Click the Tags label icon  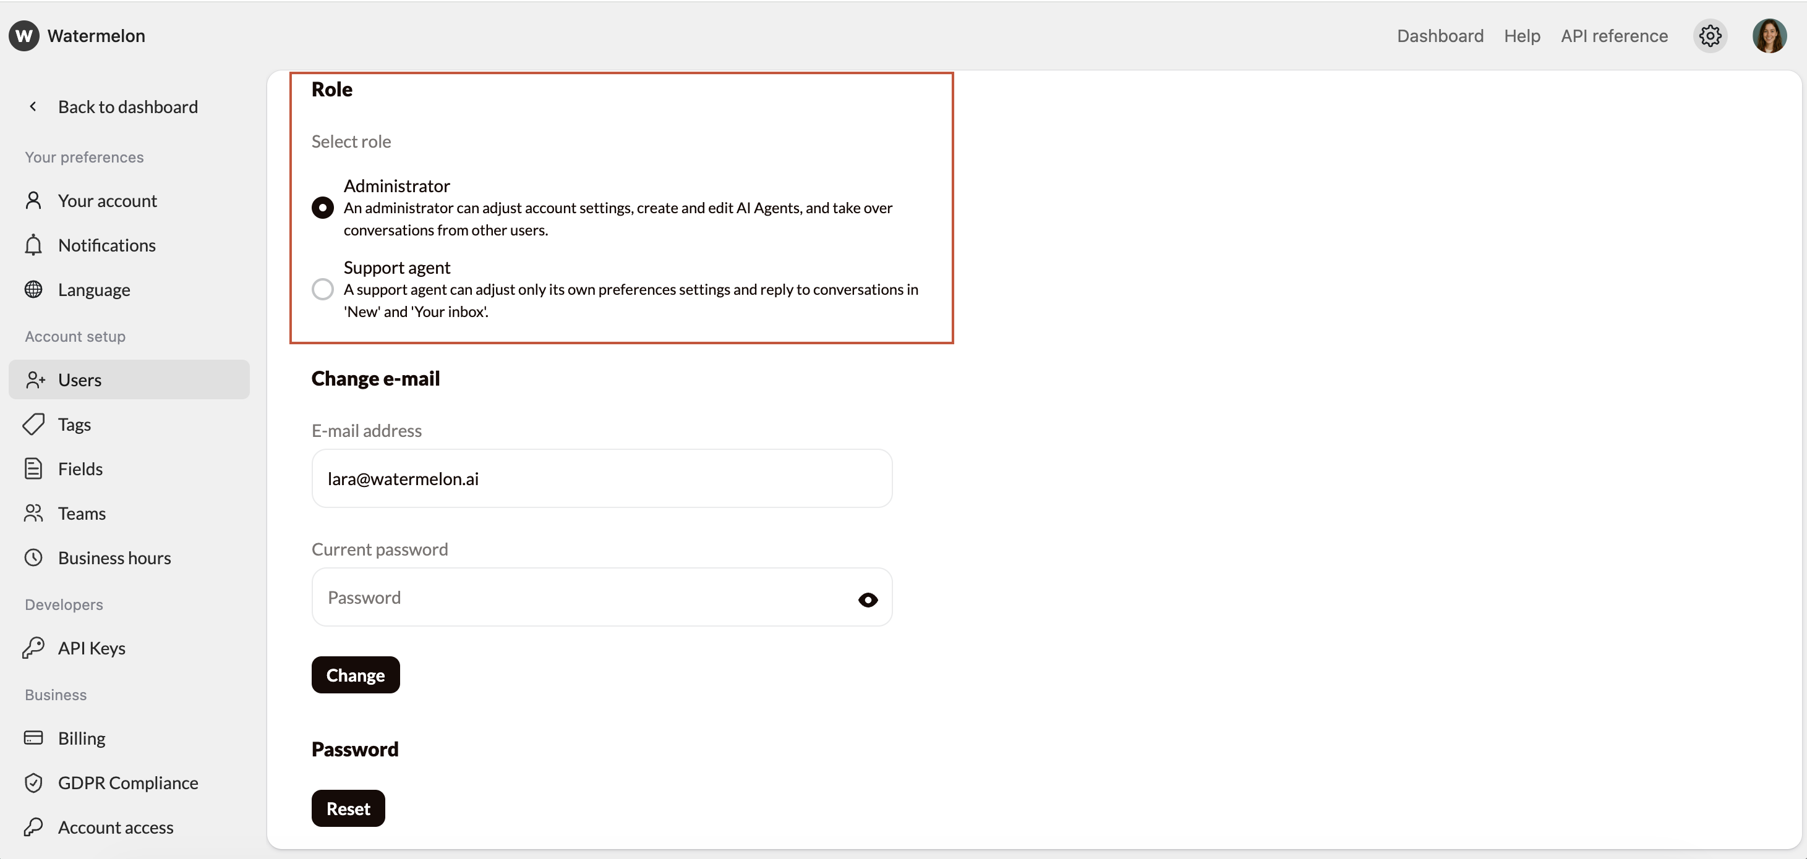(33, 424)
